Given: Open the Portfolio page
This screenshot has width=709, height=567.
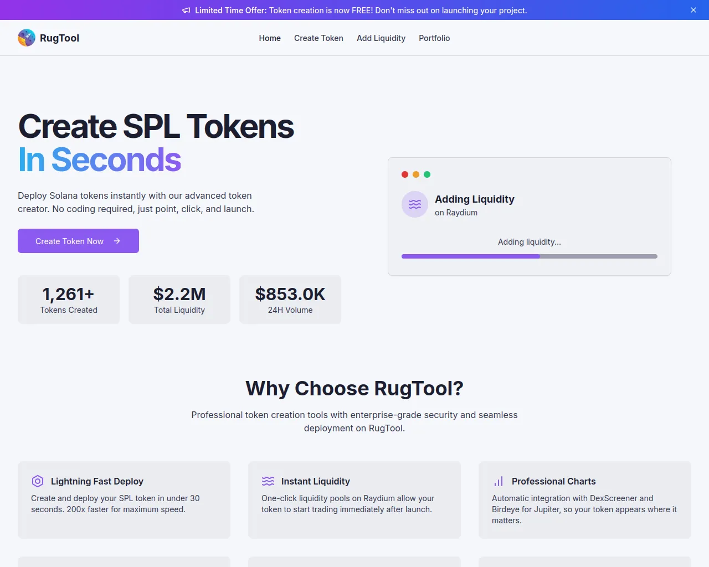Looking at the screenshot, I should click(x=434, y=38).
